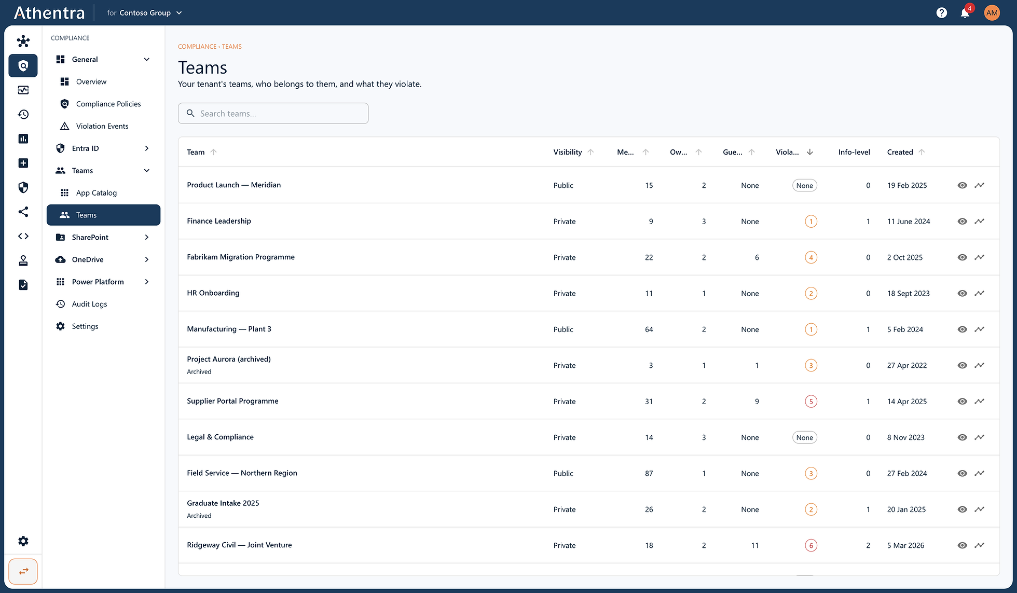Click eye icon for Supplier Portal Programme
The width and height of the screenshot is (1017, 593).
[963, 401]
